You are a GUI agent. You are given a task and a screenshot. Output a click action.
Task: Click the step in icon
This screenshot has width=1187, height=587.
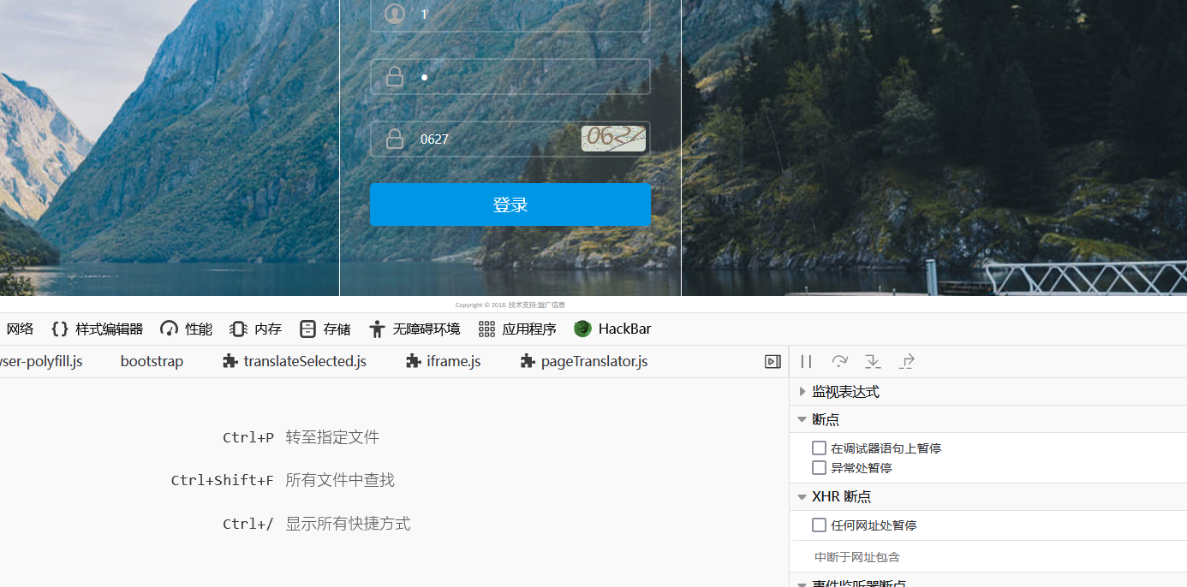point(873,362)
